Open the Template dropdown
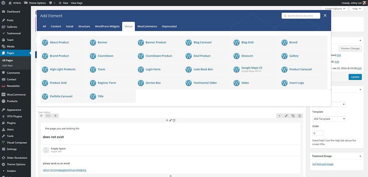 click(x=329, y=119)
